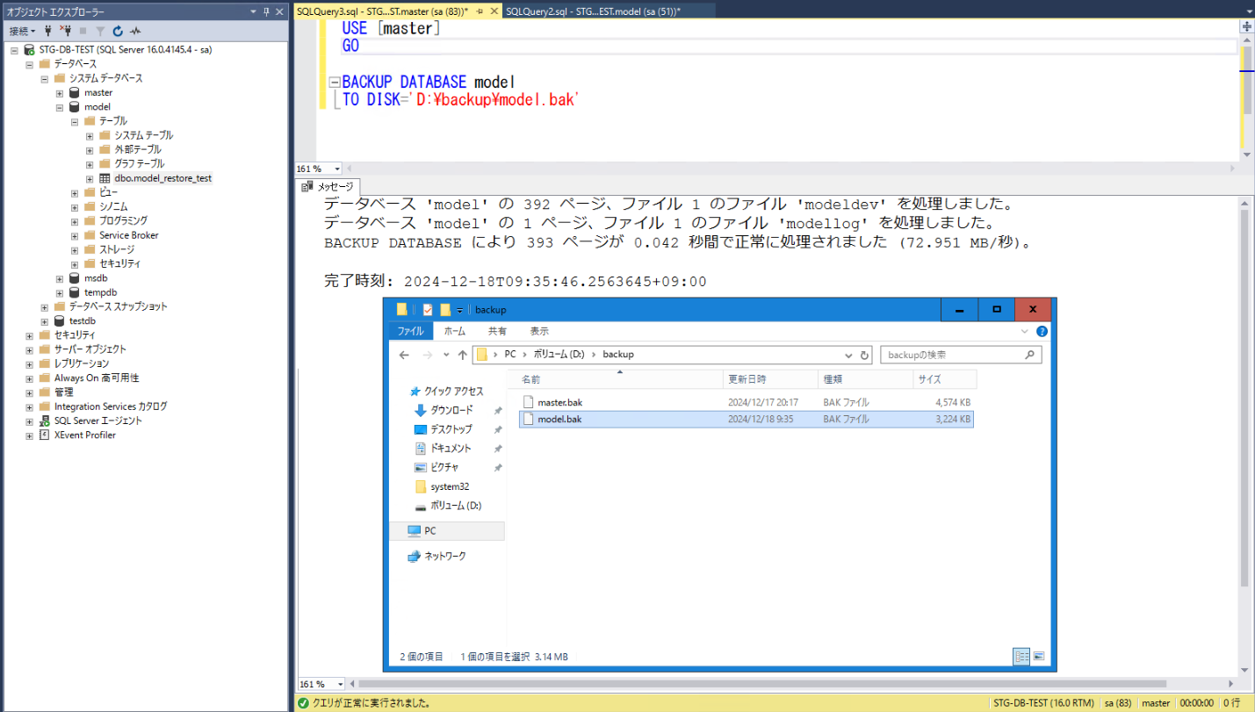Pin the Object Explorer panel
The height and width of the screenshot is (712, 1255).
[267, 11]
